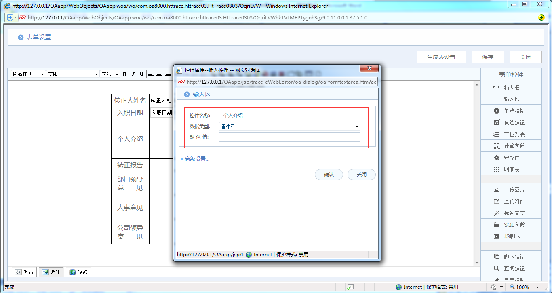Click the 保存 save button
This screenshot has width=552, height=293.
[488, 57]
